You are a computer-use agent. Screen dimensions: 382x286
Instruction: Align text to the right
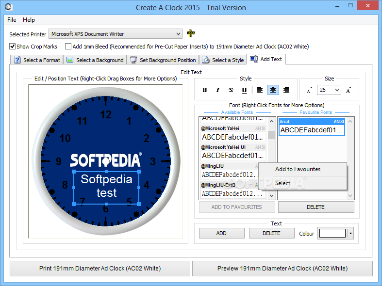[286, 90]
